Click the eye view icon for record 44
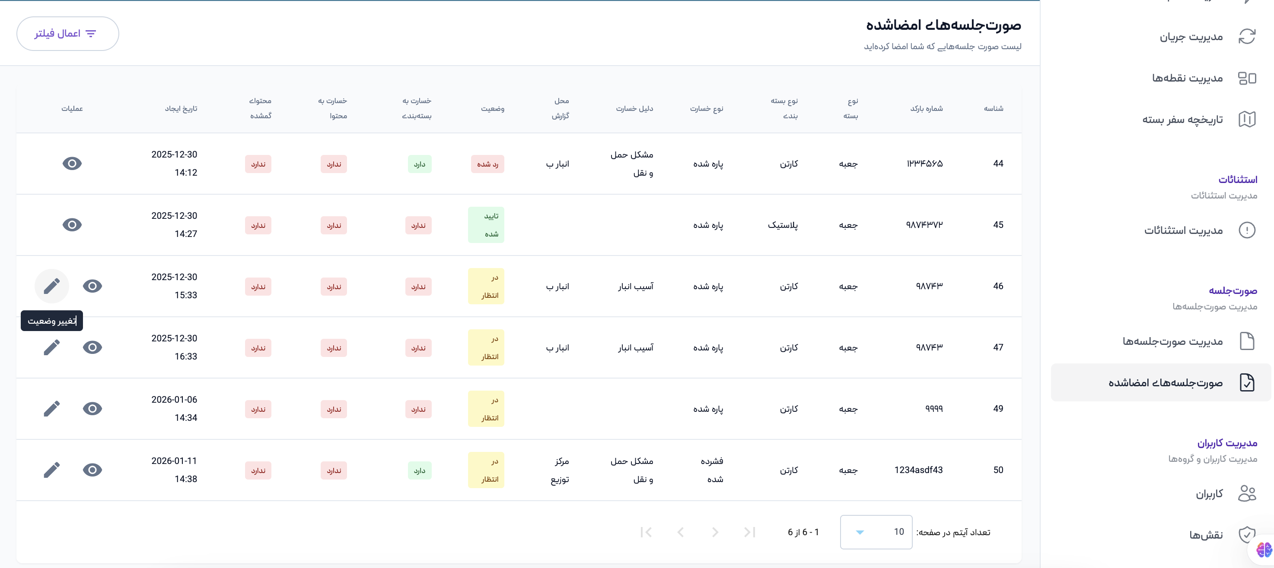 tap(72, 164)
